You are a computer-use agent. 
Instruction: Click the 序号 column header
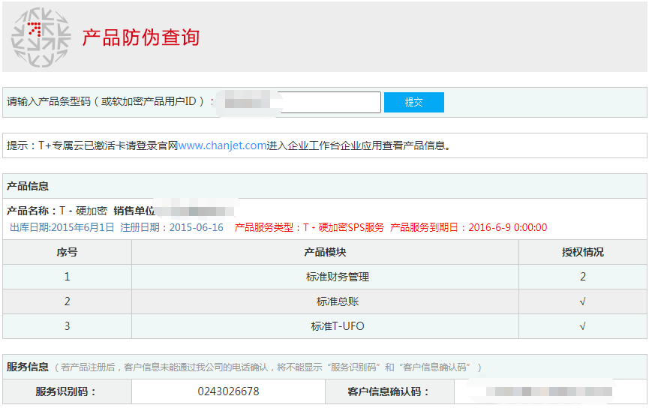67,252
